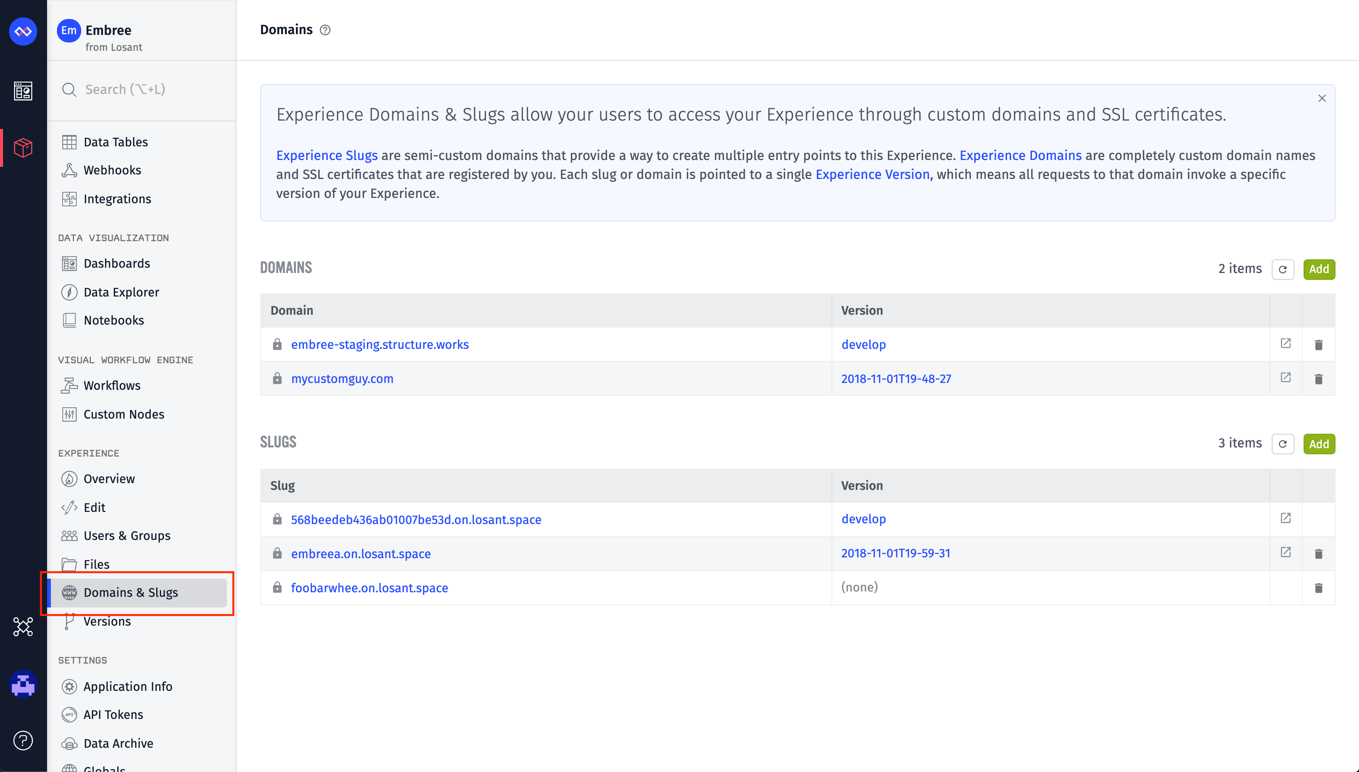Follow the Experience Domains link
The height and width of the screenshot is (772, 1359).
[x=1021, y=155]
